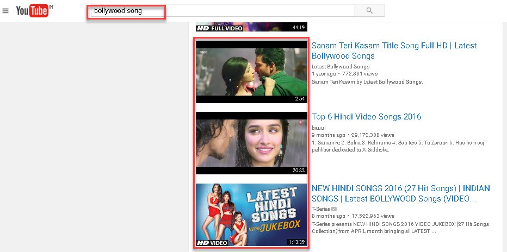Click description starting 1. Sanam re 2. Bolna
Viewport: 507px width, 252px height.
pyautogui.click(x=398, y=146)
